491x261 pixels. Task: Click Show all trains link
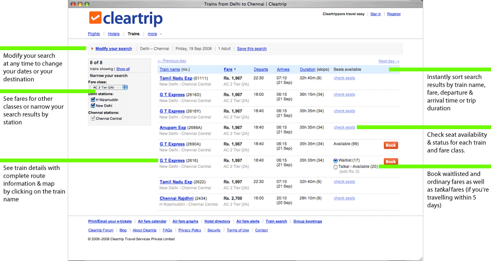(123, 69)
